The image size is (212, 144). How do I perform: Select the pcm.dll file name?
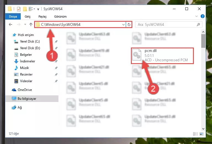151,51
